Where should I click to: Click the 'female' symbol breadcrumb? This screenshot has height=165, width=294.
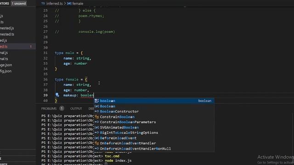coord(78,4)
